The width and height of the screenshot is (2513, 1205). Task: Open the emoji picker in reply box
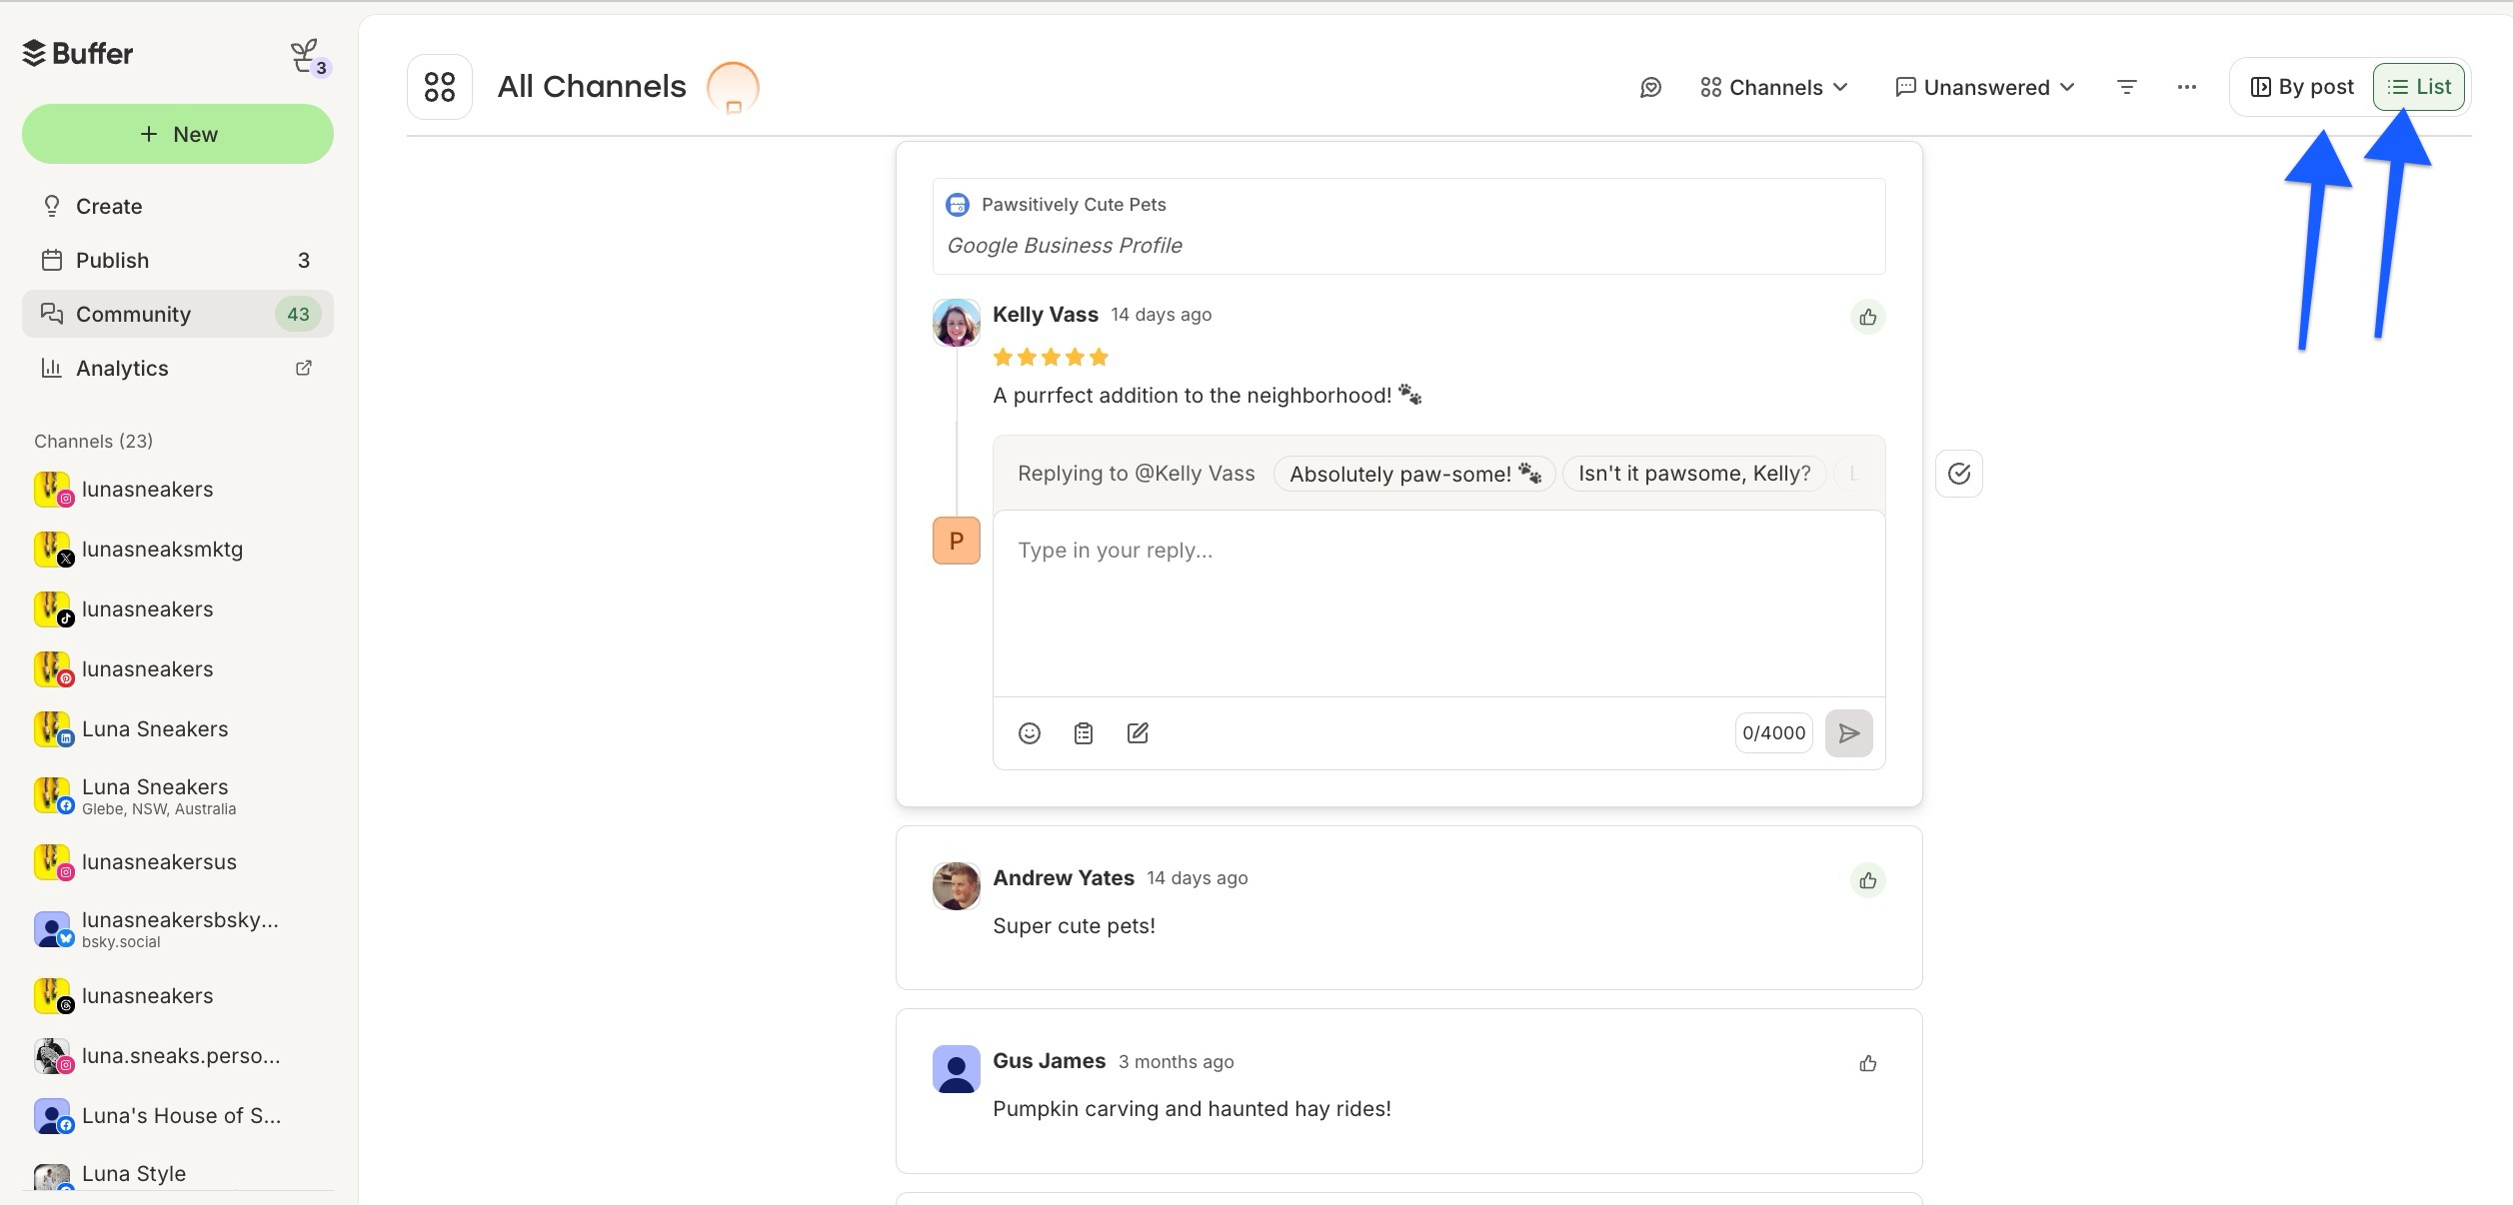1030,733
